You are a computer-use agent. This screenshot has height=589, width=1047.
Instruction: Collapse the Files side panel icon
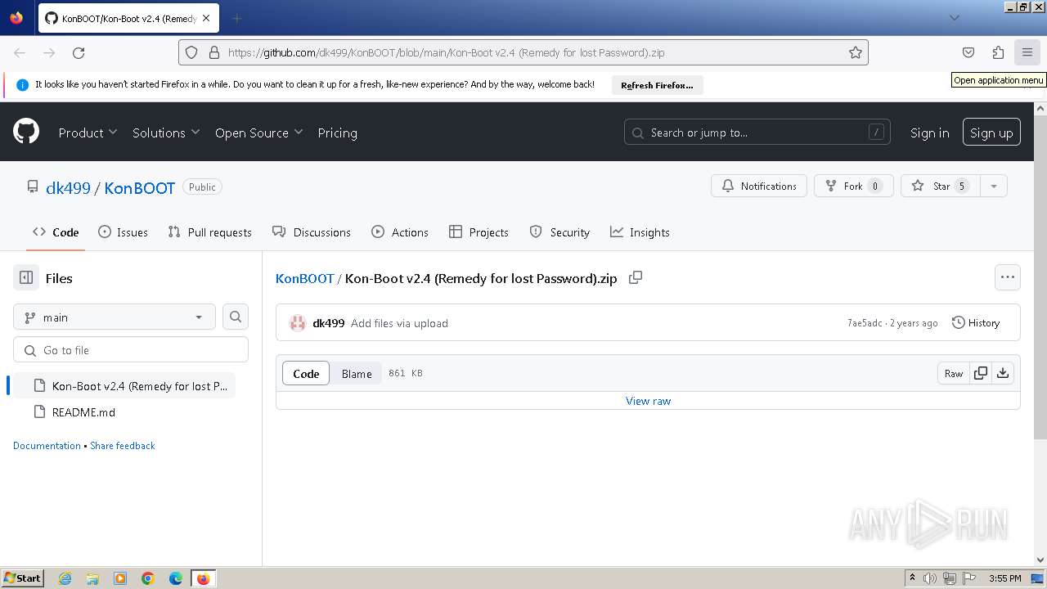26,278
